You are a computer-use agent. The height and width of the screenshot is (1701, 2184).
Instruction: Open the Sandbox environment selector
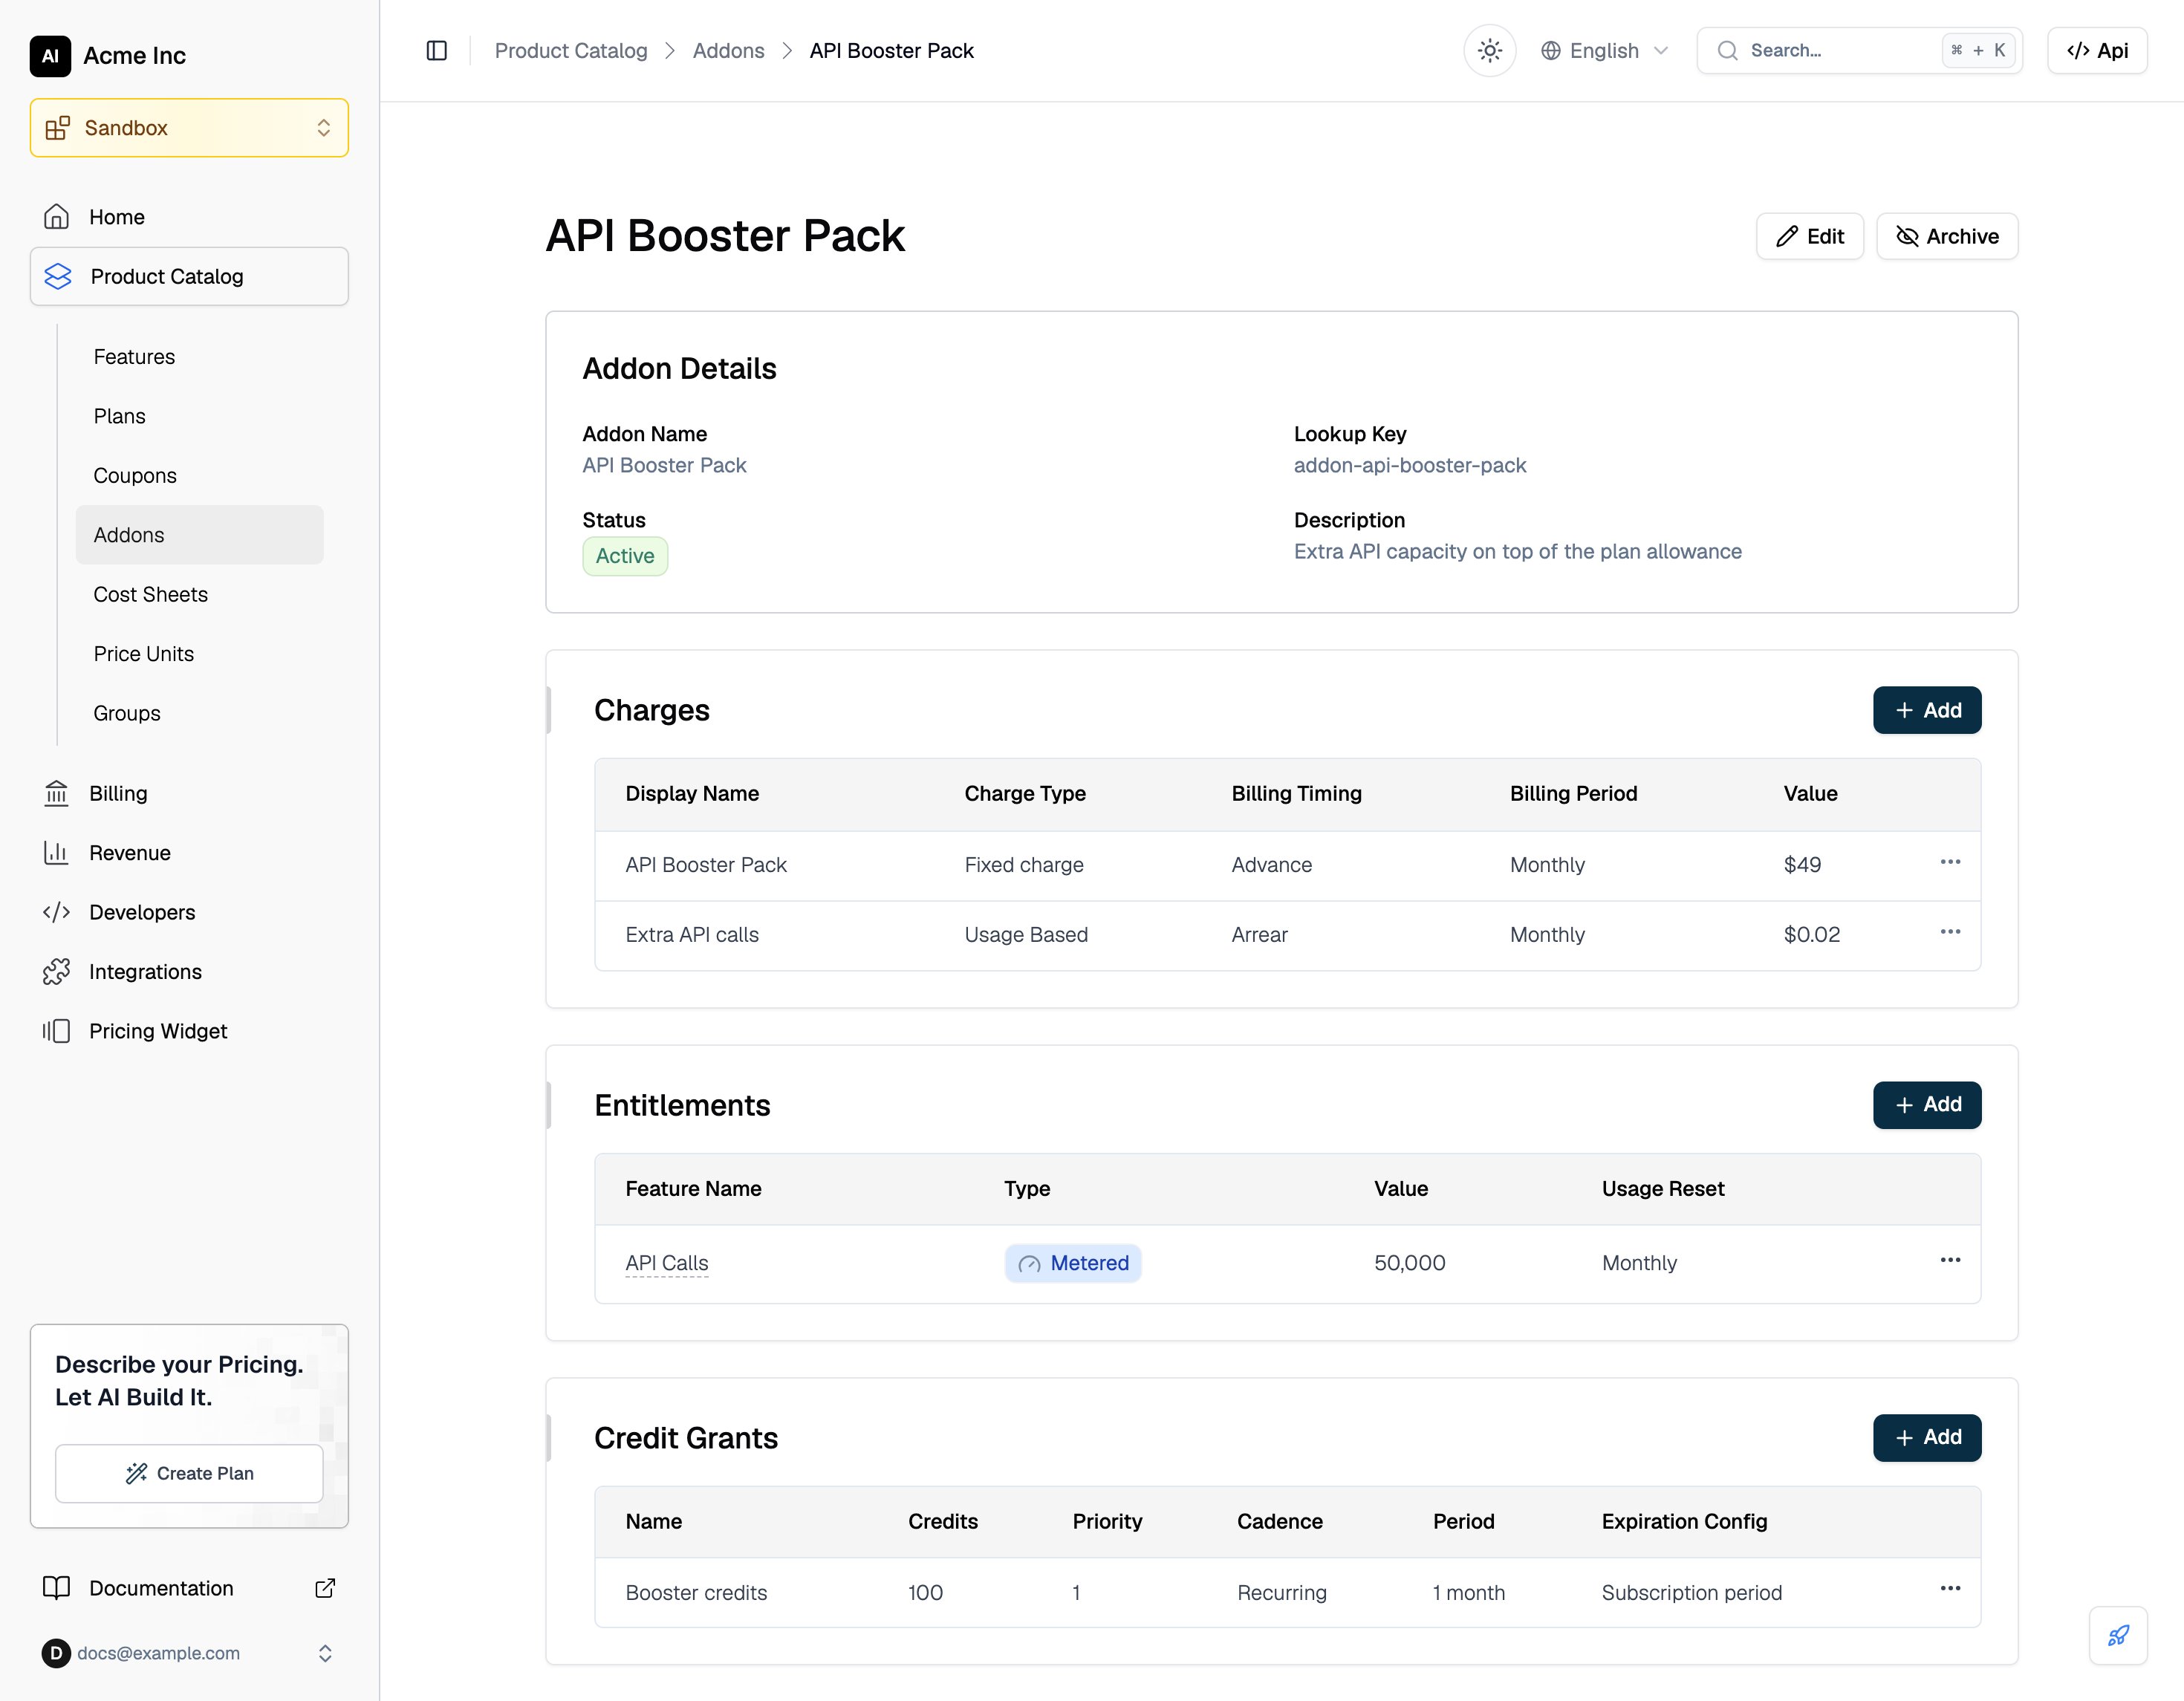tap(189, 128)
